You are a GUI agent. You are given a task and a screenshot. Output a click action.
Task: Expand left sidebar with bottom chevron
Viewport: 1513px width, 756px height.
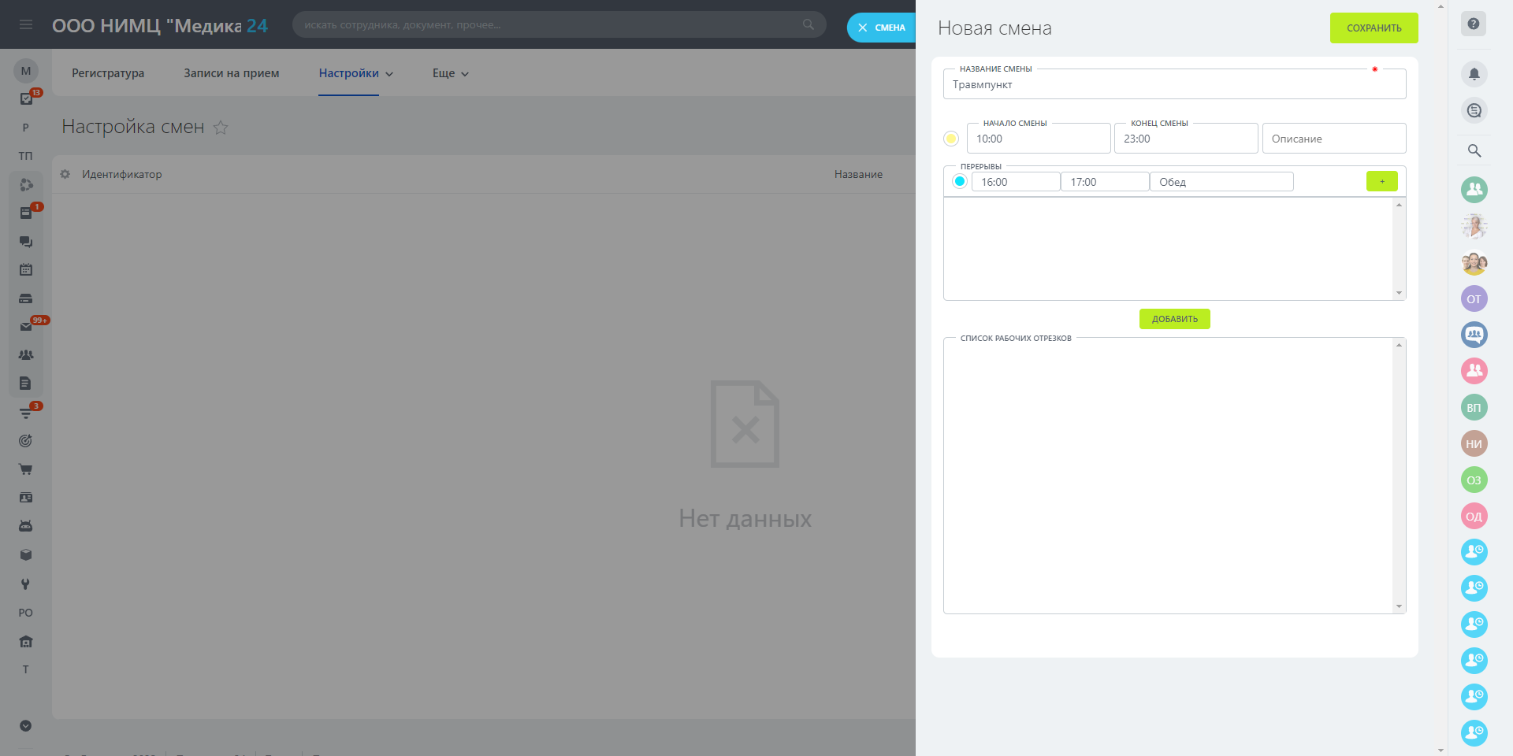pos(26,726)
